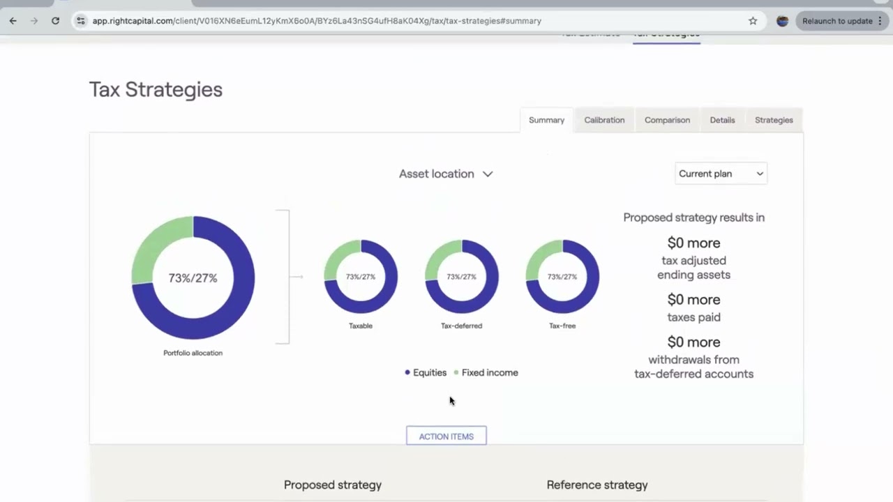This screenshot has width=893, height=502.
Task: Toggle the Fixed income legend item
Action: click(x=486, y=372)
